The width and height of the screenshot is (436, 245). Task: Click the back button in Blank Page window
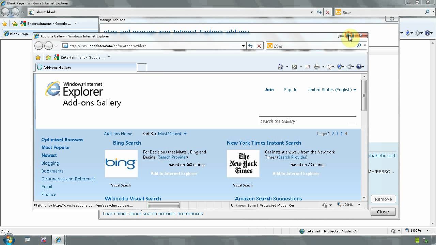coord(5,12)
